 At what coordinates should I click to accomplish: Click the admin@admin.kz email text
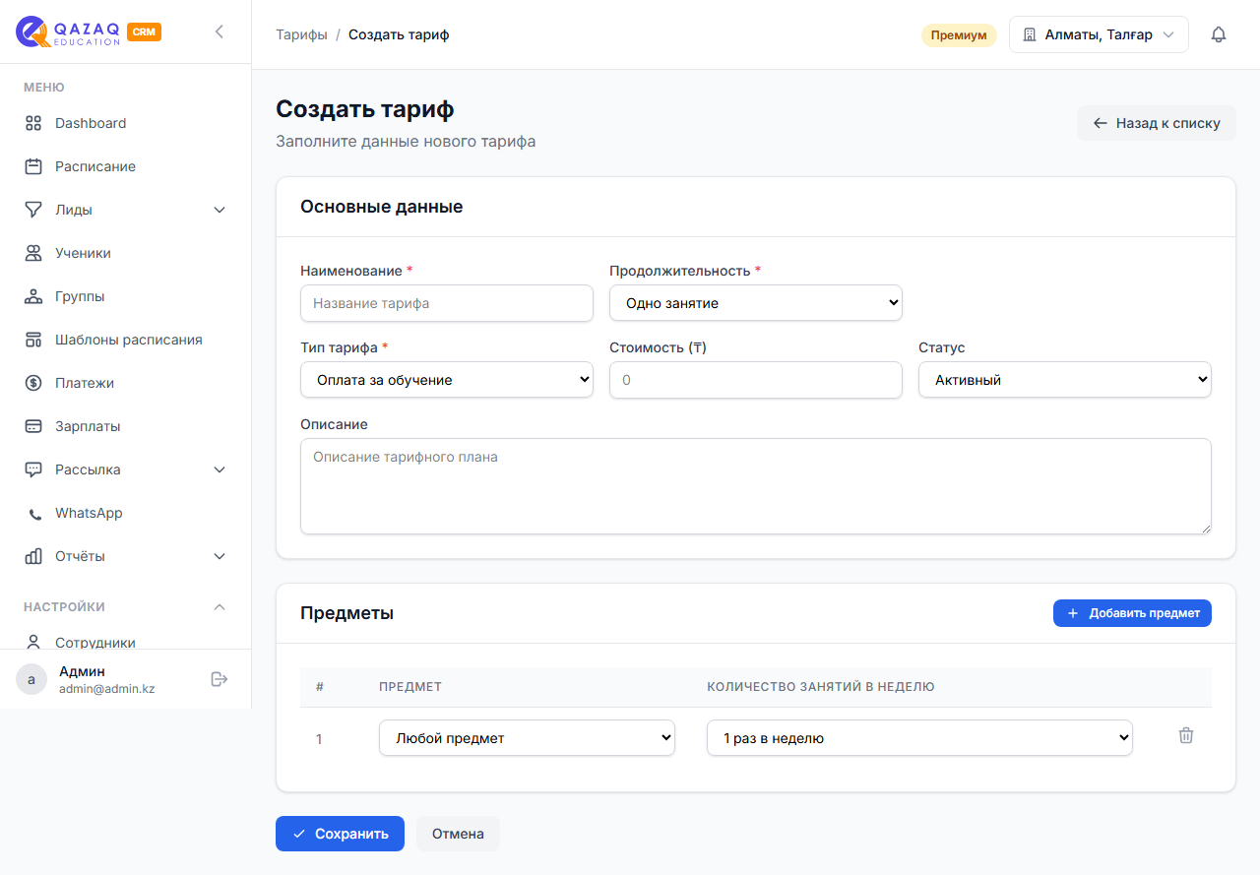[x=106, y=689]
